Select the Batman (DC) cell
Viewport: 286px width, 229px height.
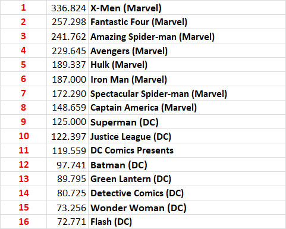[x=187, y=165]
